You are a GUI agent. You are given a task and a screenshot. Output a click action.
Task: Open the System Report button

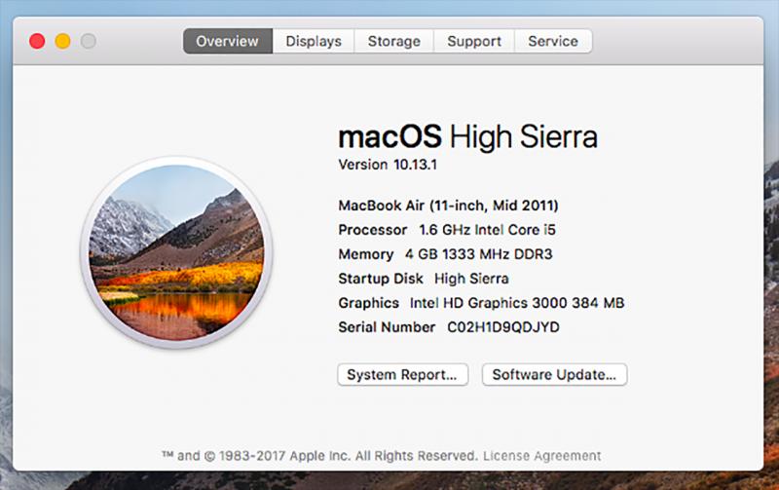tap(402, 375)
